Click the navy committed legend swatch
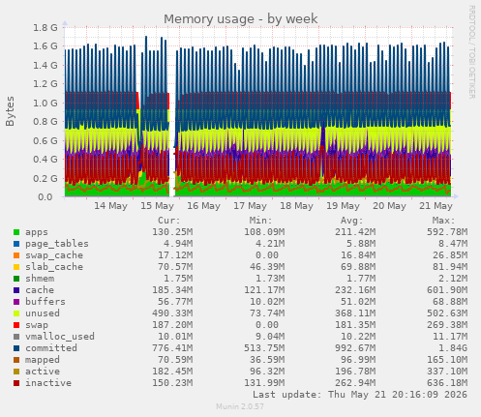Screen dimensions: 481x417 click(16, 348)
